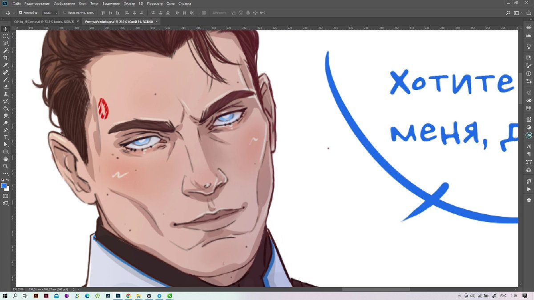The height and width of the screenshot is (300, 534).
Task: Select the Magic Wand tool
Action: [x=6, y=51]
